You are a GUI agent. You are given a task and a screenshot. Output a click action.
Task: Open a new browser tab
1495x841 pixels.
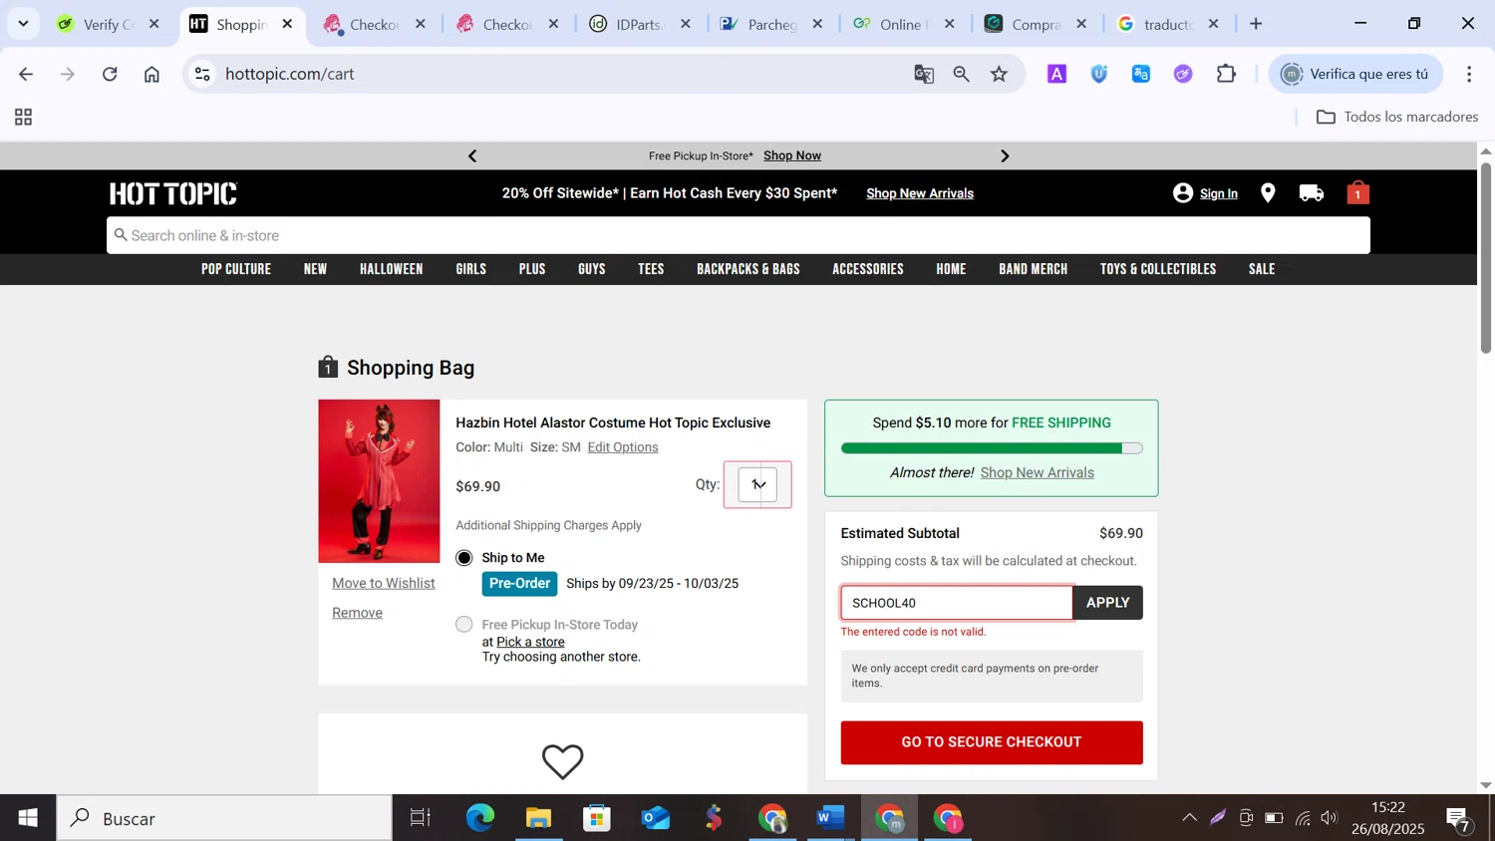1256,24
